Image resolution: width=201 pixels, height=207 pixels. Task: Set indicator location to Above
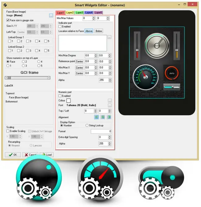(x=89, y=31)
